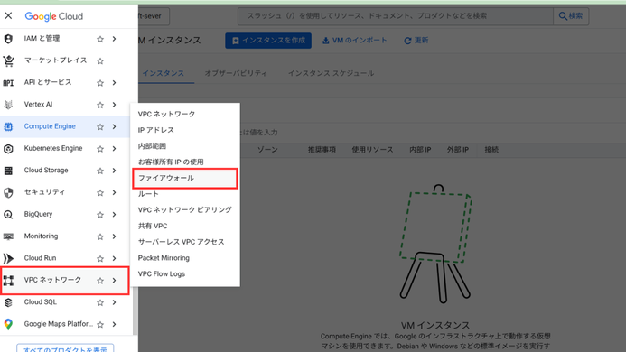Pin Vertex AI with its star
Screen dimensions: 626x352
coord(100,105)
